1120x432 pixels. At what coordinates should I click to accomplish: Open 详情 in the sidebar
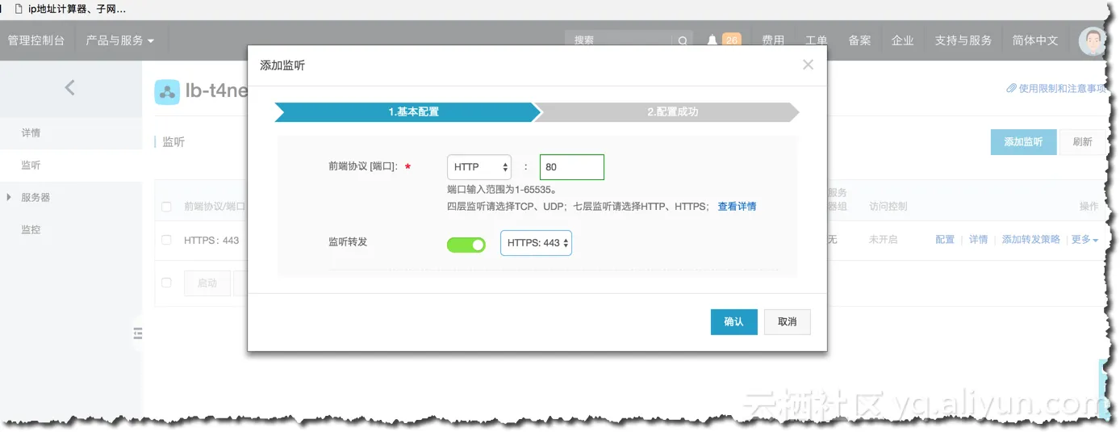31,132
